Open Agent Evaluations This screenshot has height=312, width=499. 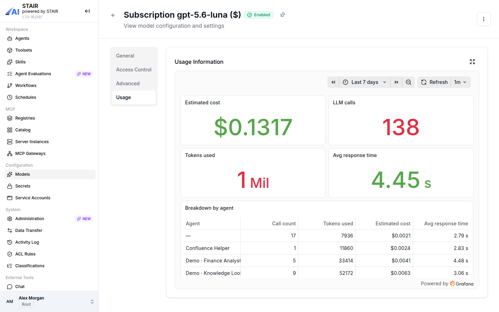click(x=50, y=74)
